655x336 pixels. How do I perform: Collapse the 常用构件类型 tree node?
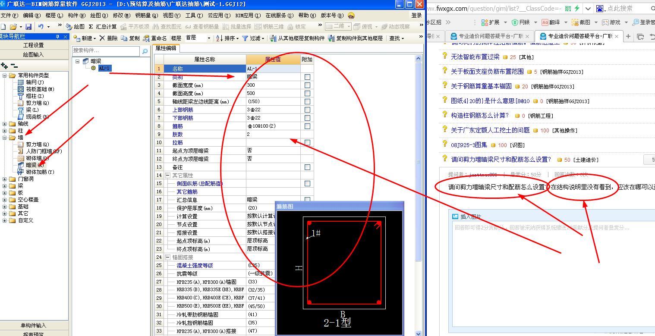pos(5,75)
